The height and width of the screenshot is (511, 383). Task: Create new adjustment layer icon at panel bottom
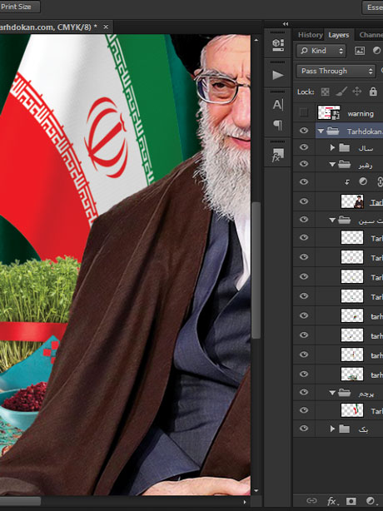coord(371,501)
